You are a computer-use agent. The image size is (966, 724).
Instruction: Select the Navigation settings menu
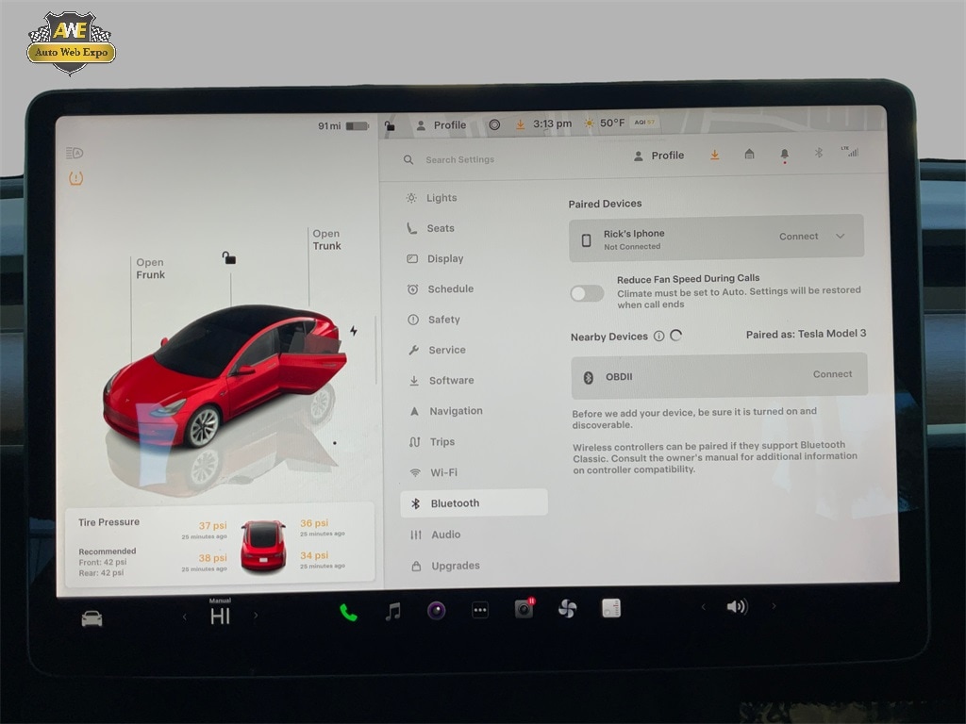click(455, 411)
